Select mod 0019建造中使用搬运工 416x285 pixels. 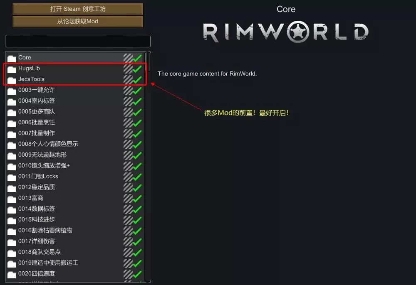tap(75, 263)
